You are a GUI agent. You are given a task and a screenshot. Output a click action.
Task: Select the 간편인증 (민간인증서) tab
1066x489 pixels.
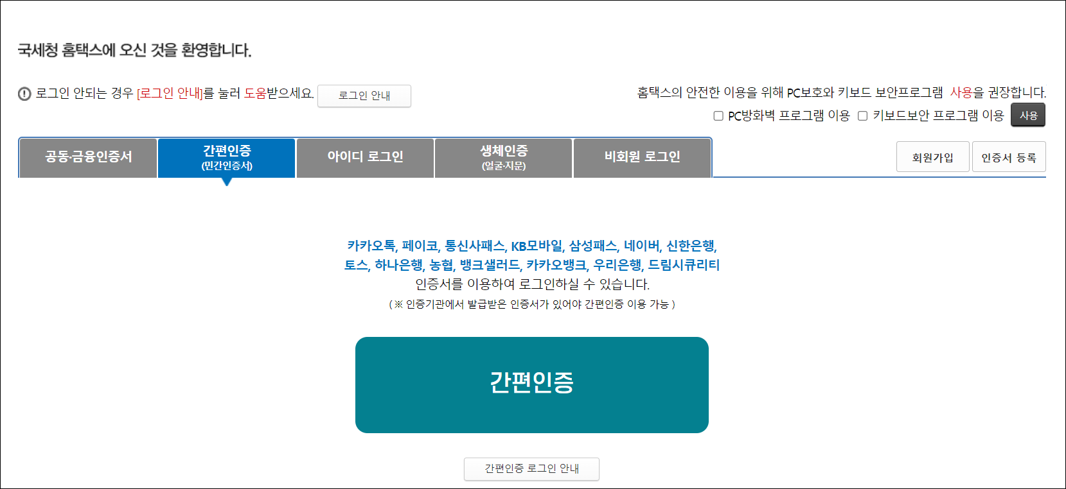(x=227, y=157)
